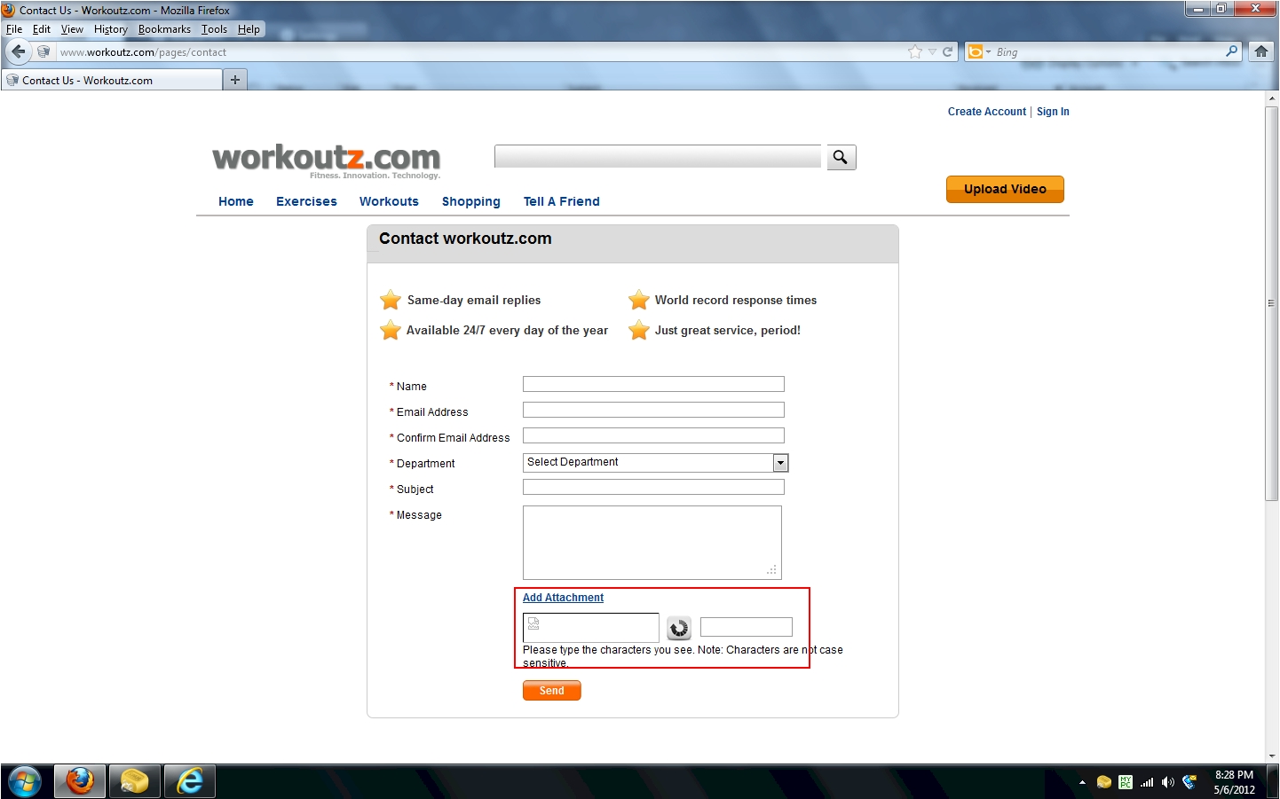Click the Bing search input box
Image resolution: width=1280 pixels, height=799 pixels.
tap(1108, 51)
